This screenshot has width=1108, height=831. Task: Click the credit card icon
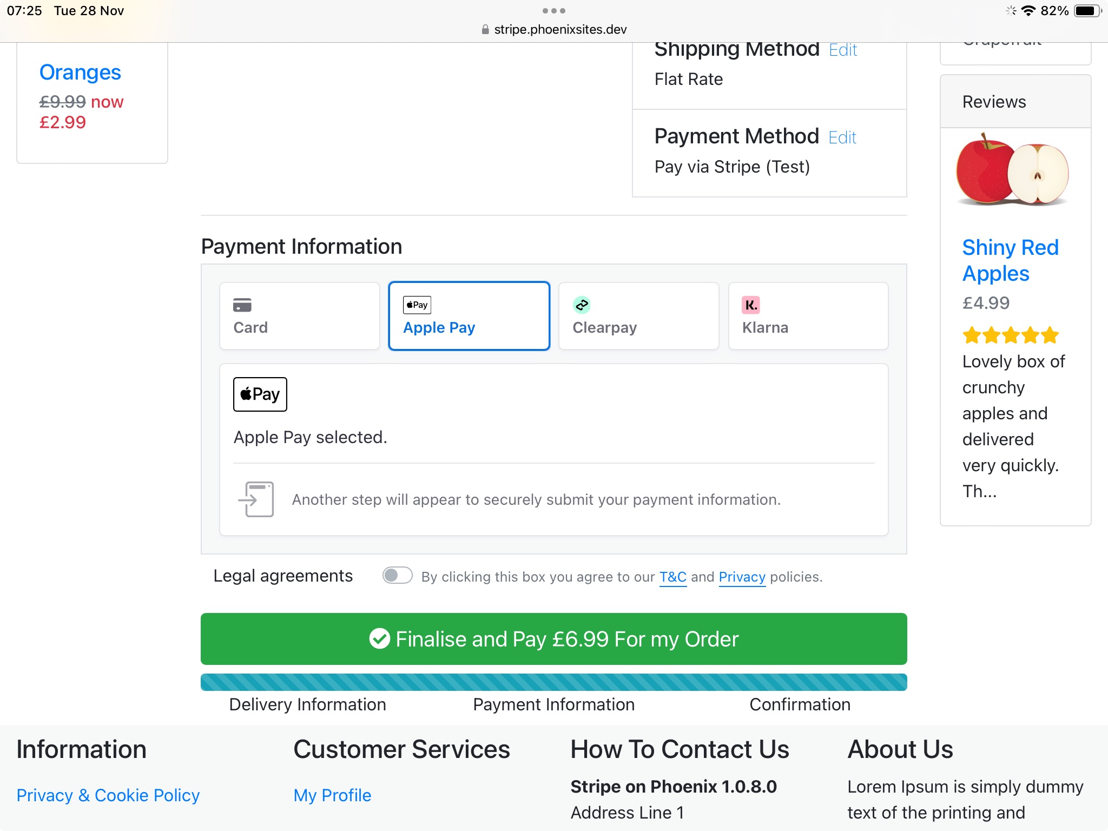(242, 305)
